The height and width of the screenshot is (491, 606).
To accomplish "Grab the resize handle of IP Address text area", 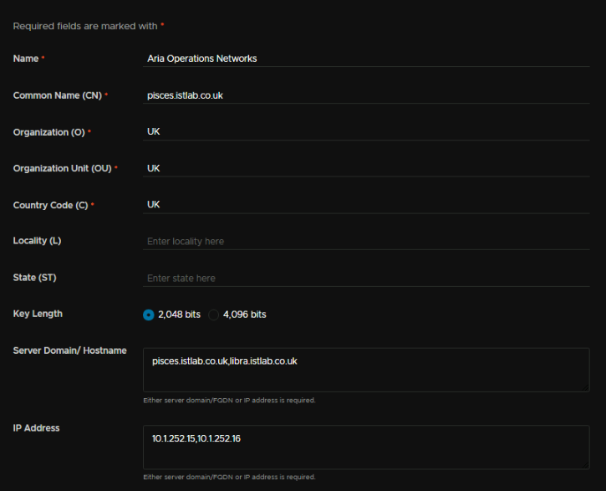I will click(585, 465).
